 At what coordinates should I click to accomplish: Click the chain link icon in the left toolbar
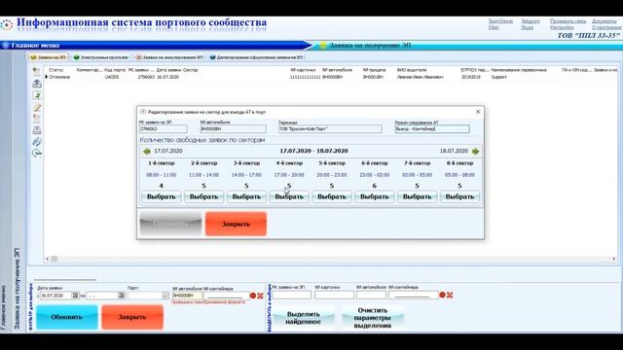pos(37,142)
